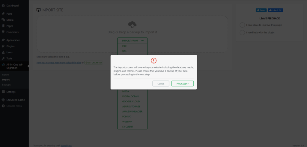This screenshot has height=147, width=307.
Task: Choose S3 CLIENT from the import list
Action: pos(128,127)
